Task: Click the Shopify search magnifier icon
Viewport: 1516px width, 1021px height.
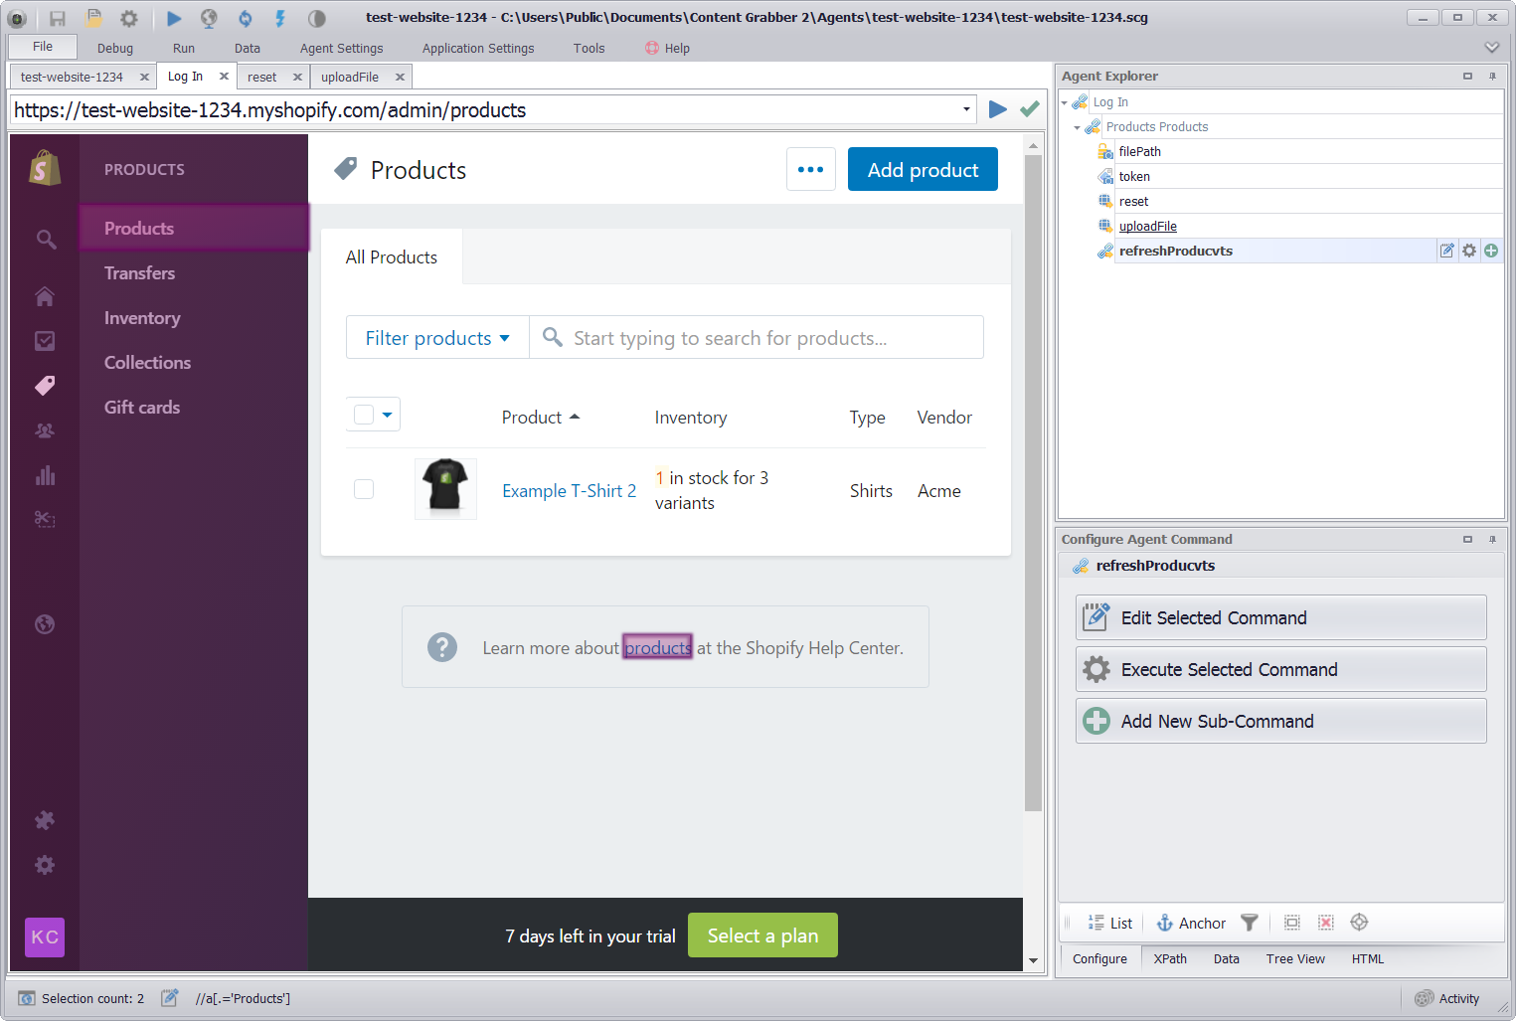Action: tap(46, 240)
